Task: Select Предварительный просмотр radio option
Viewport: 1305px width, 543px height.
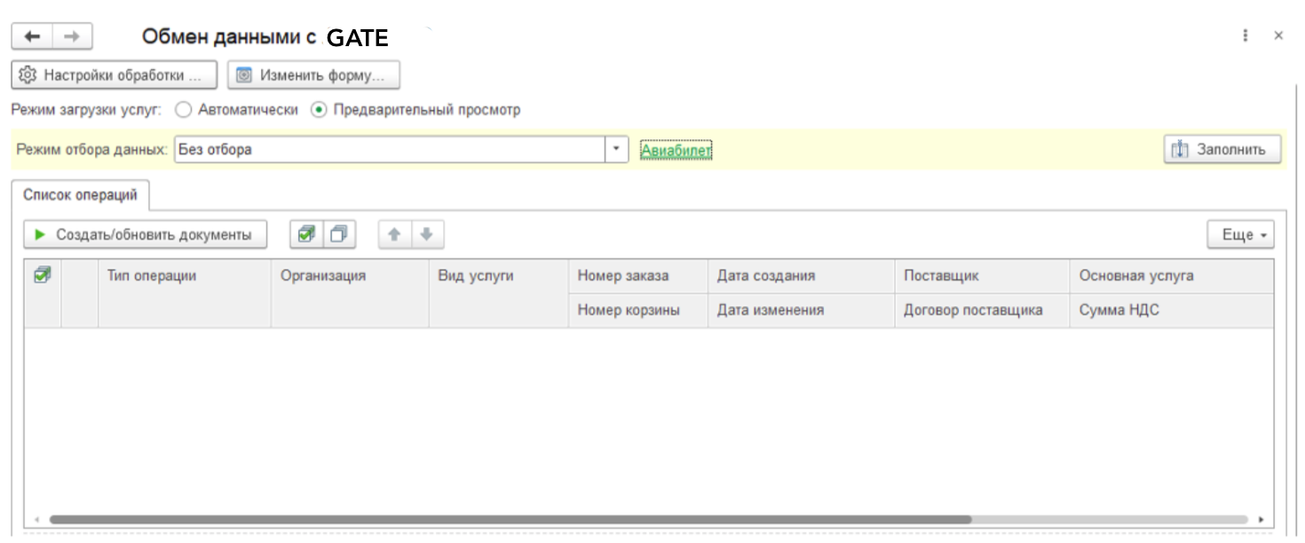Action: tap(319, 110)
